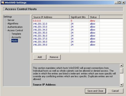Click the WinSSHD title bar icon
Viewport: 126px width, 96px height.
coord(3,3)
